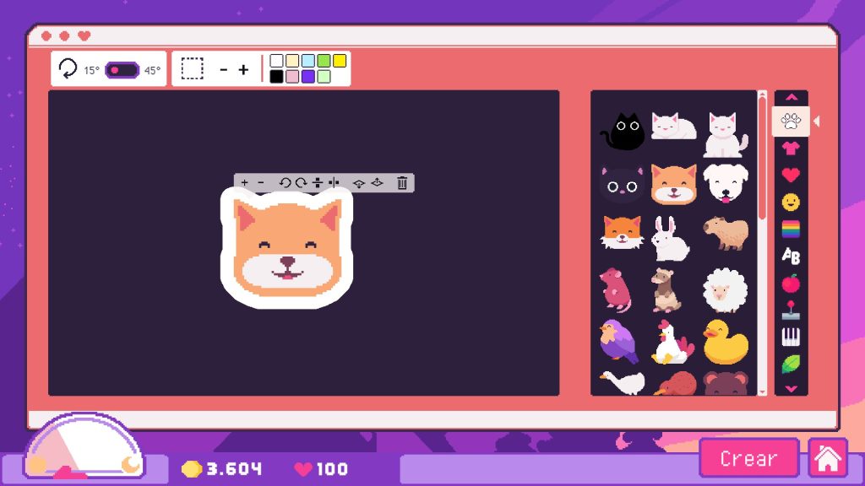Flip the sticker vertically
Screen dimensions: 865x486
(x=318, y=182)
